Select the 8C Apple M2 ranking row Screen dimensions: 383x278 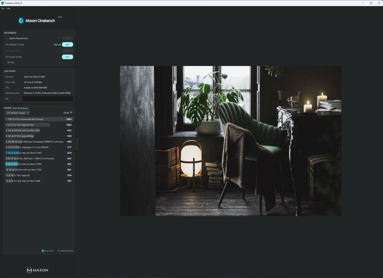[x=39, y=175]
